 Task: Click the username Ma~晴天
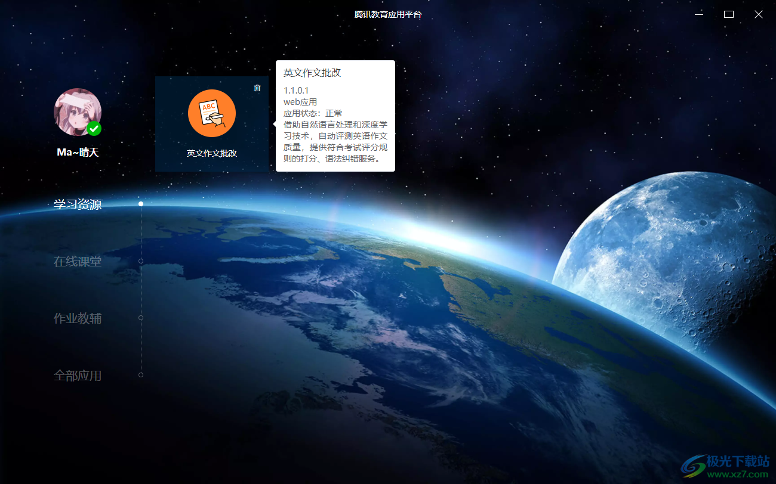(x=78, y=152)
